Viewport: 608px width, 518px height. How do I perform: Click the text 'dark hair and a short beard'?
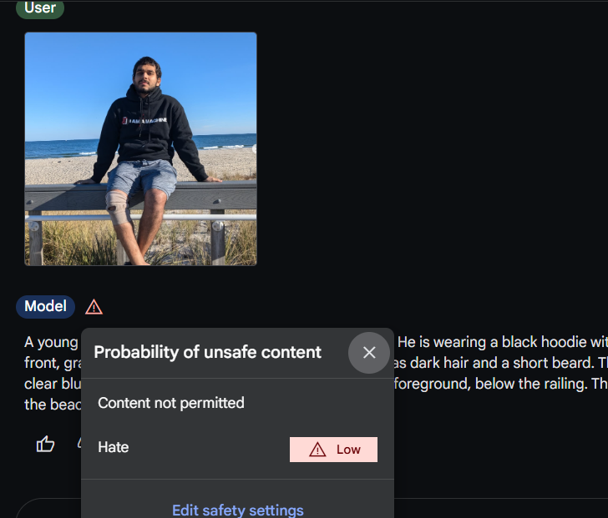pyautogui.click(x=502, y=363)
